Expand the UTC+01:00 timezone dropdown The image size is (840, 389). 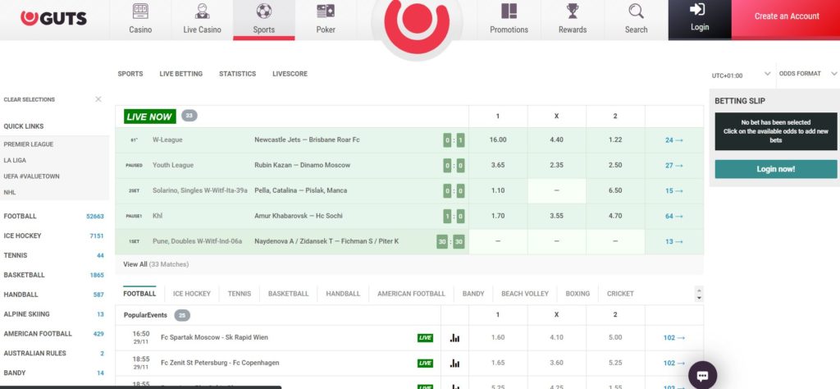[766, 75]
